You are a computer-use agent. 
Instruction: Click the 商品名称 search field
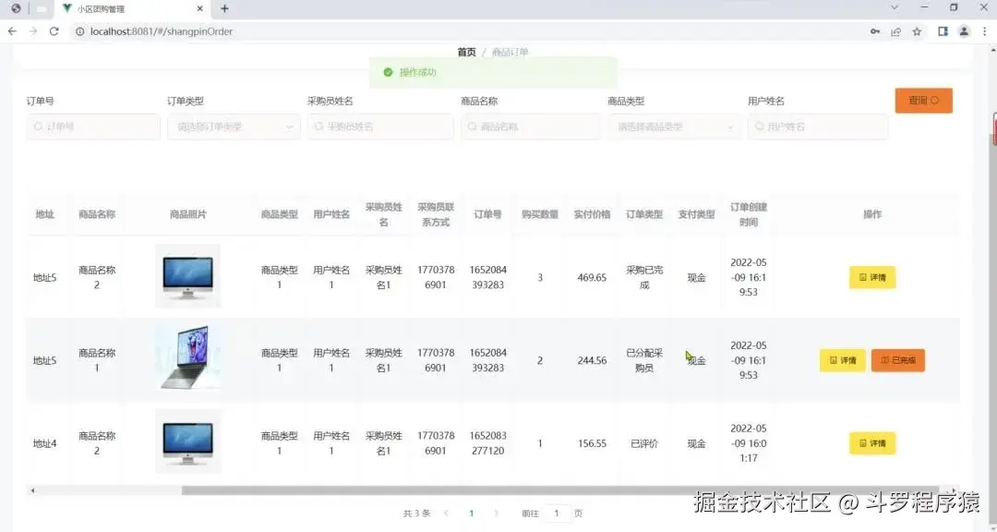pyautogui.click(x=531, y=127)
